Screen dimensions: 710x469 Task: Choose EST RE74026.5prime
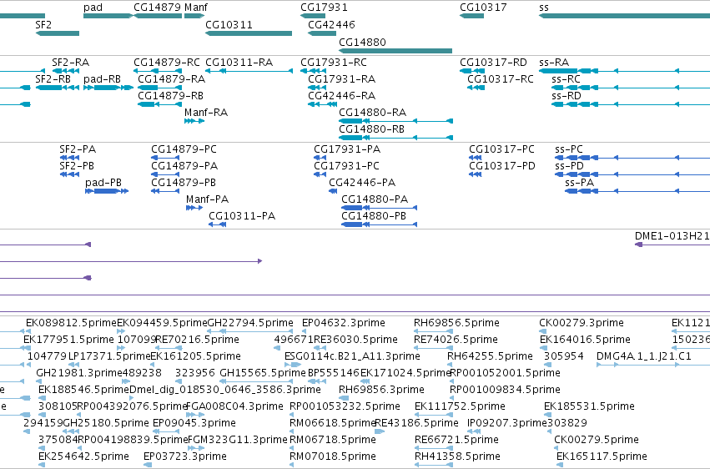[x=456, y=340]
